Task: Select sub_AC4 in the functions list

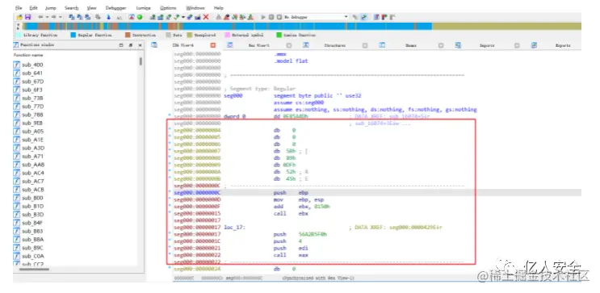Action: click(x=32, y=173)
